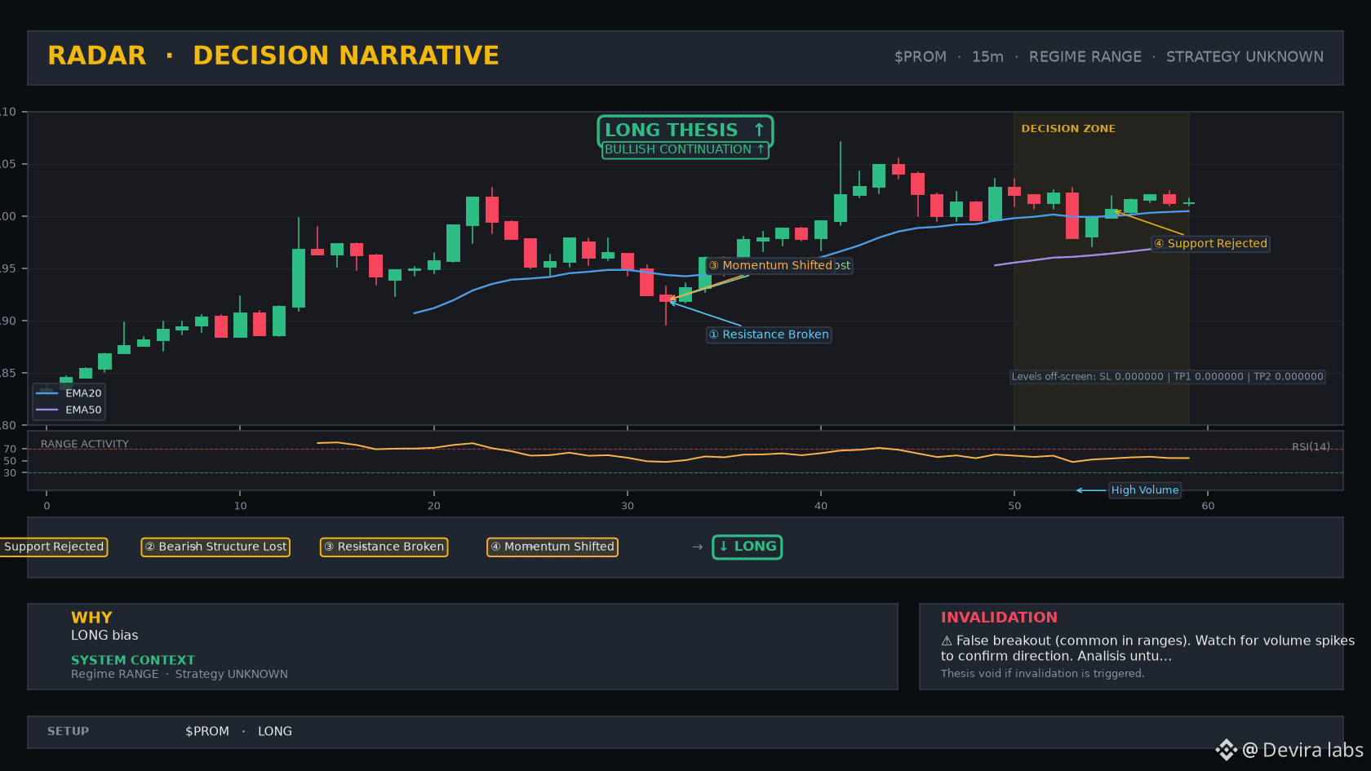Screen dimensions: 1371x771
Task: Click the INVALIDATION heading
Action: coord(999,618)
